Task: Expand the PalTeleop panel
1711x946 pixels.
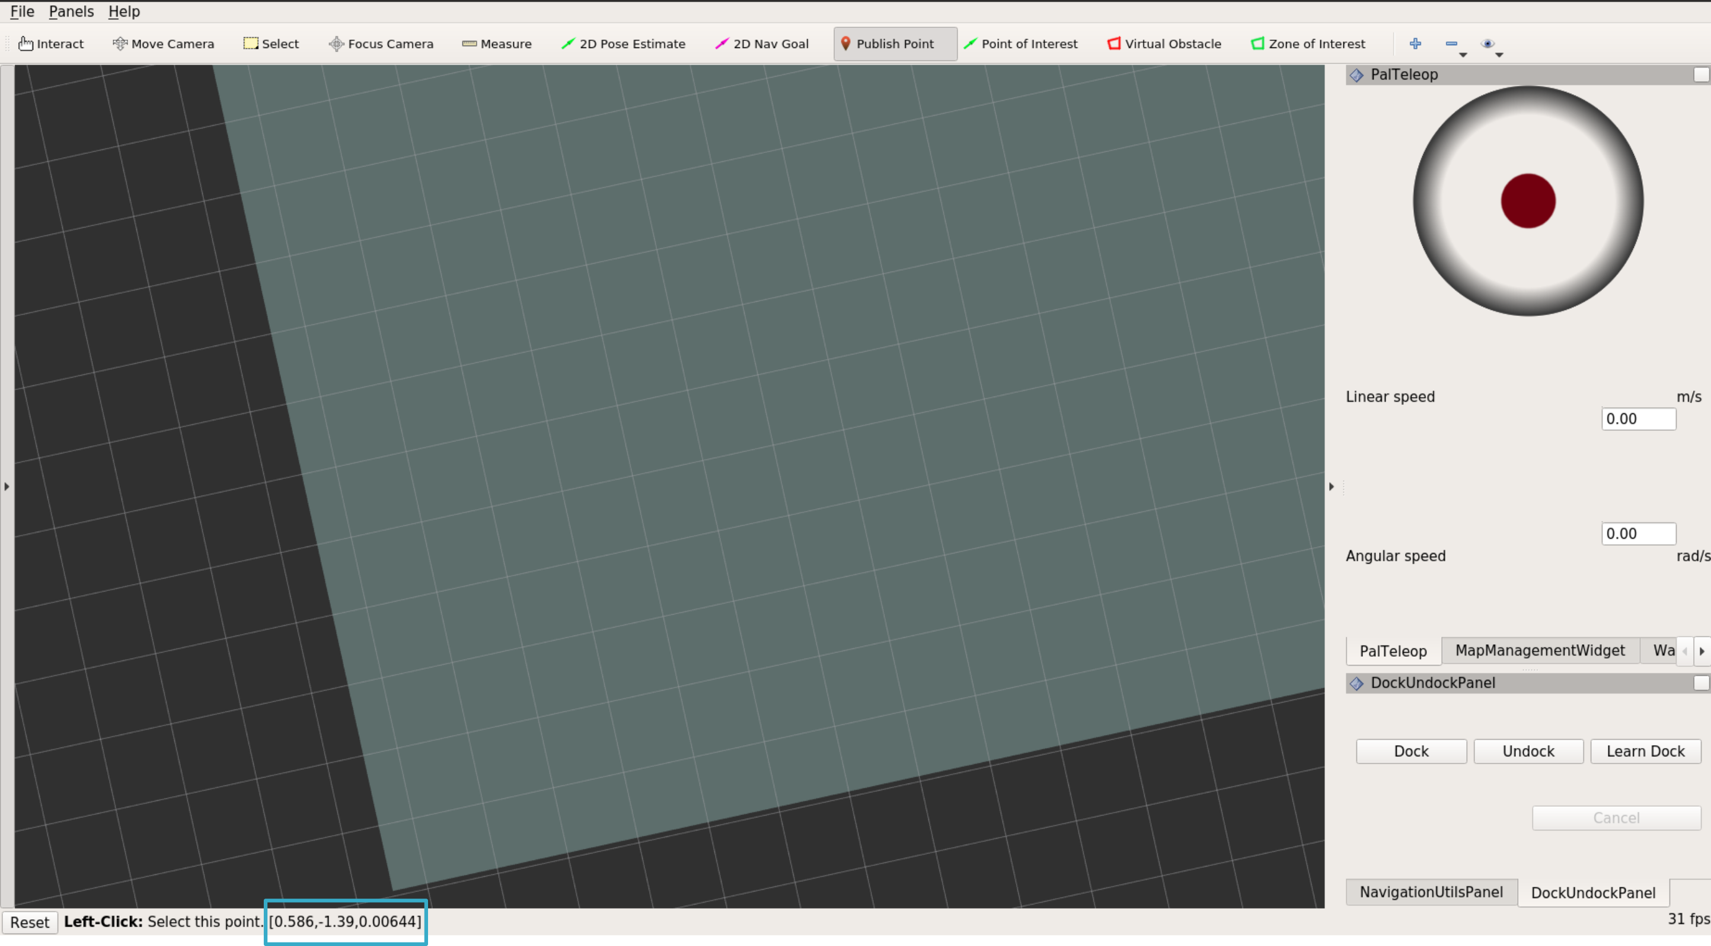Action: [1700, 73]
